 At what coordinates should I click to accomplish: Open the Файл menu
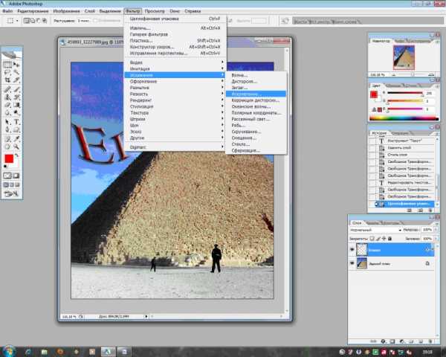[7, 11]
